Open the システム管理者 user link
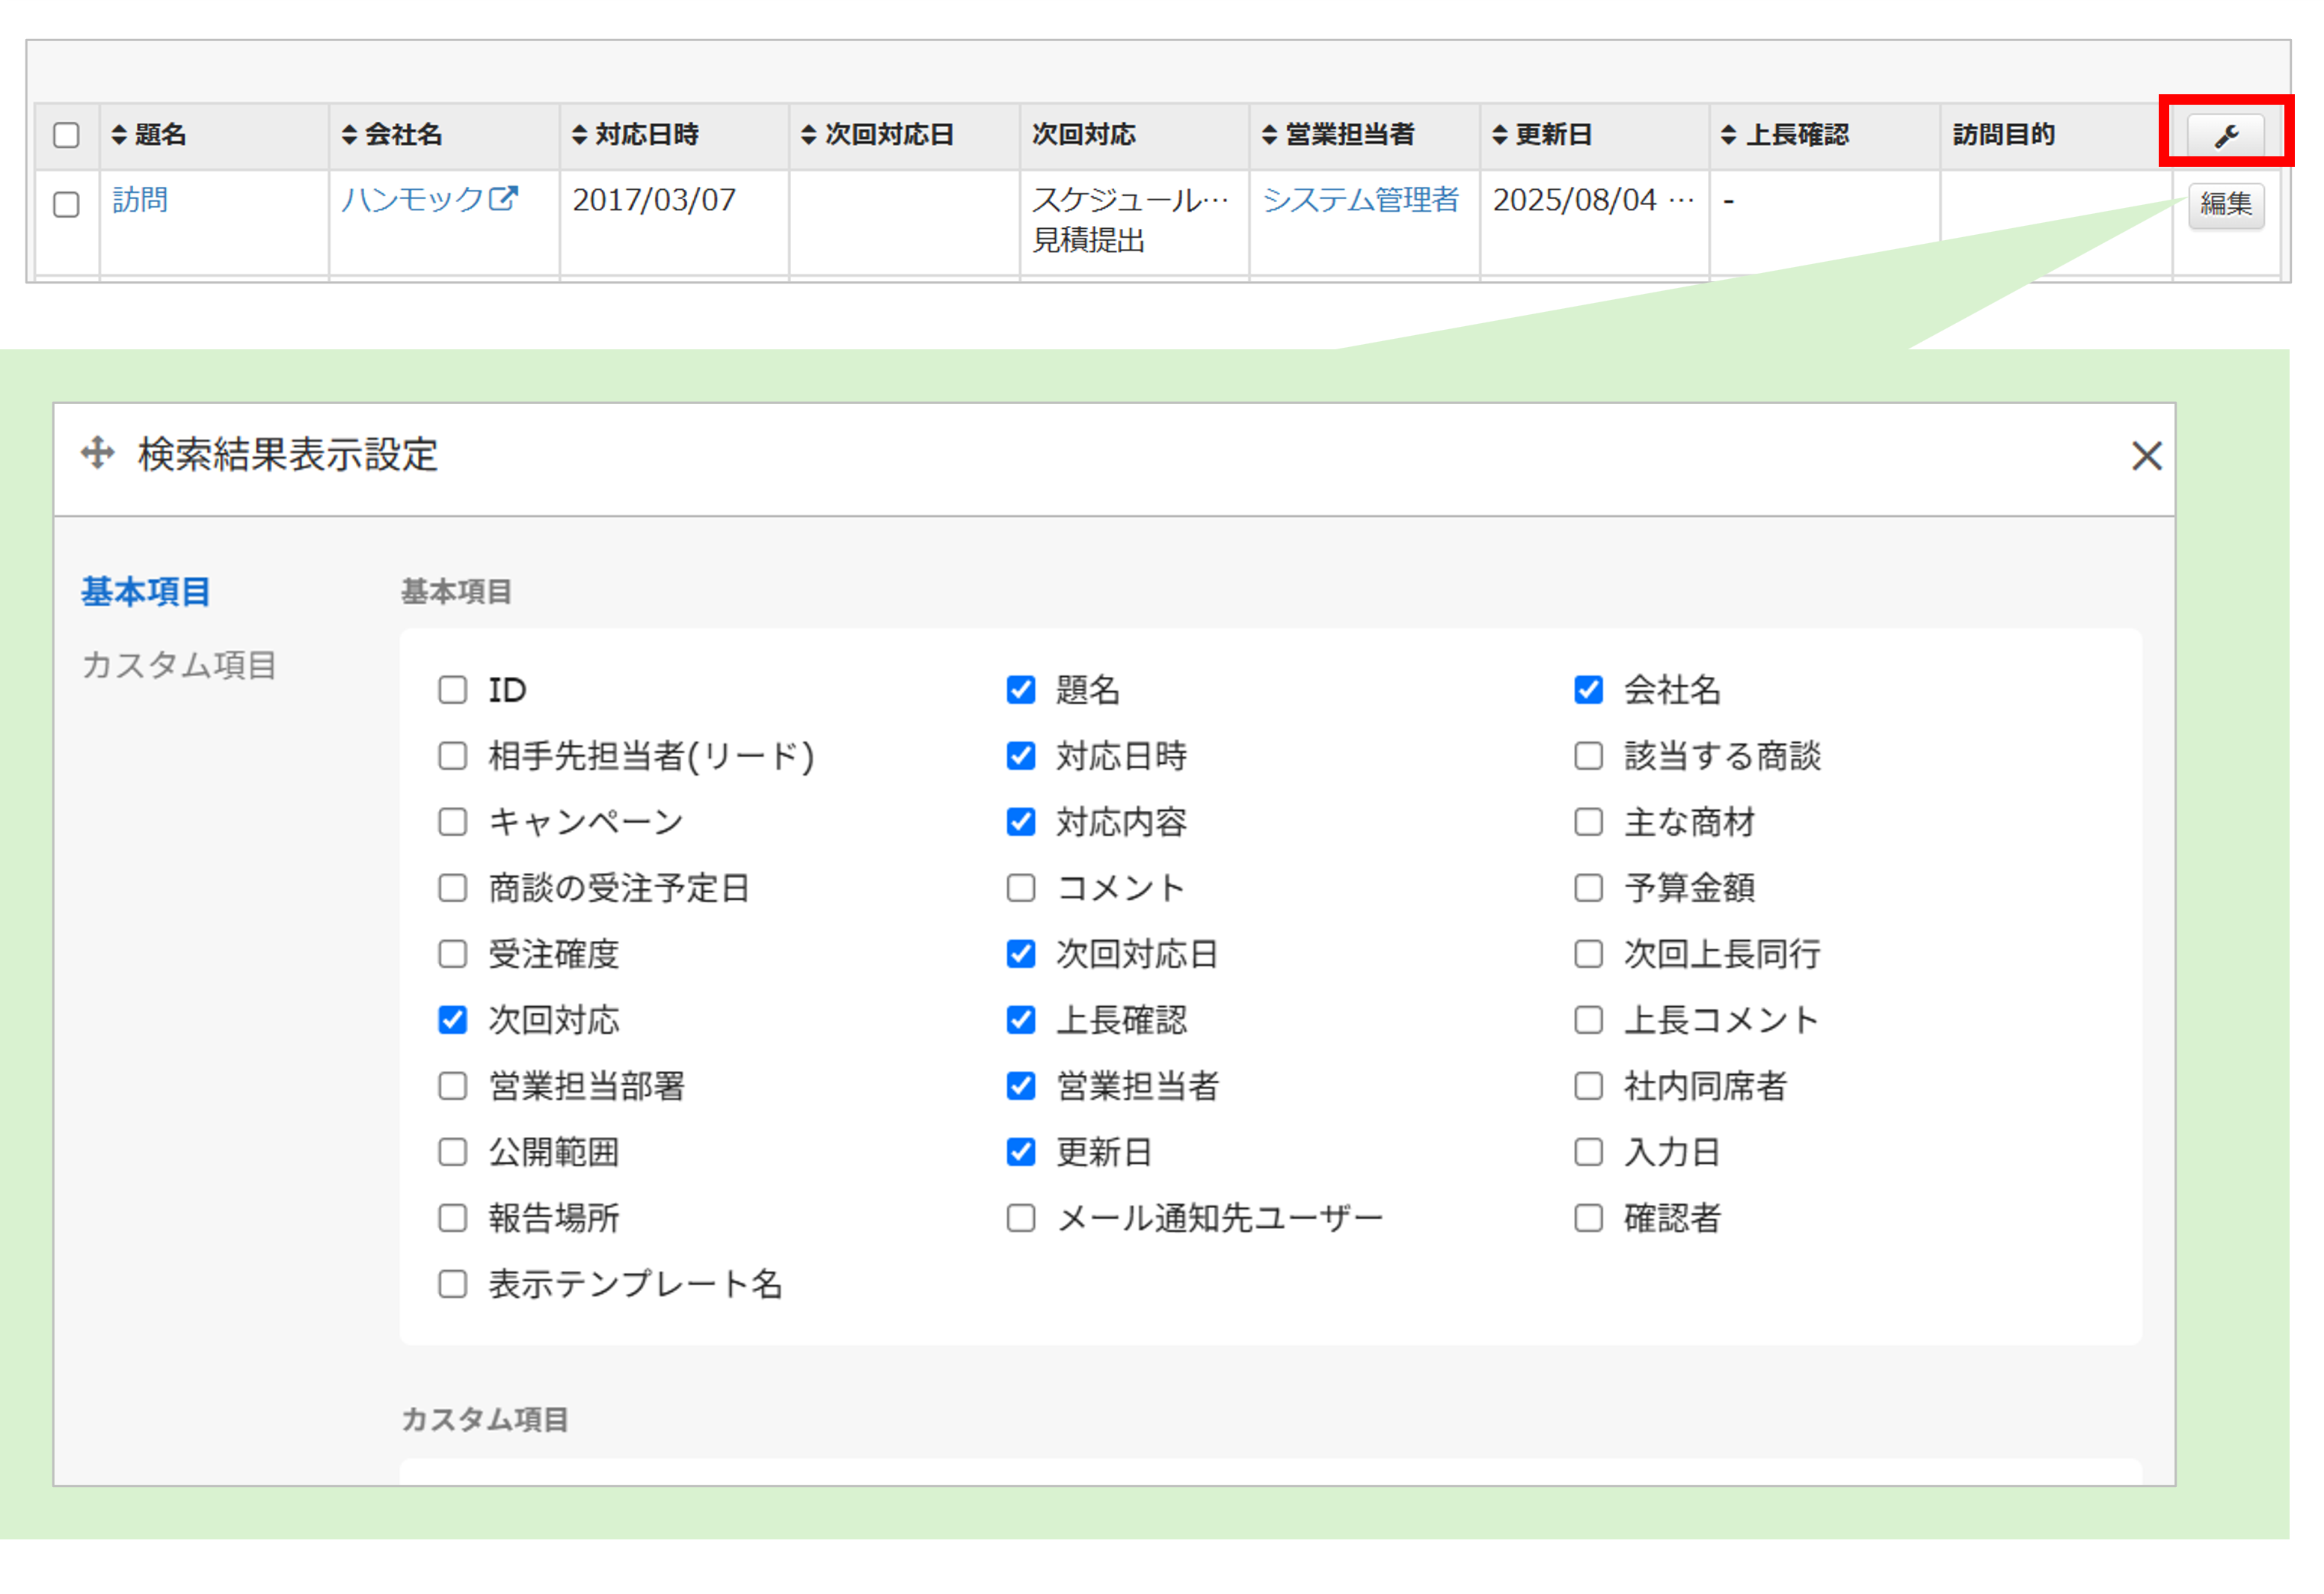2324x1594 pixels. click(1360, 199)
